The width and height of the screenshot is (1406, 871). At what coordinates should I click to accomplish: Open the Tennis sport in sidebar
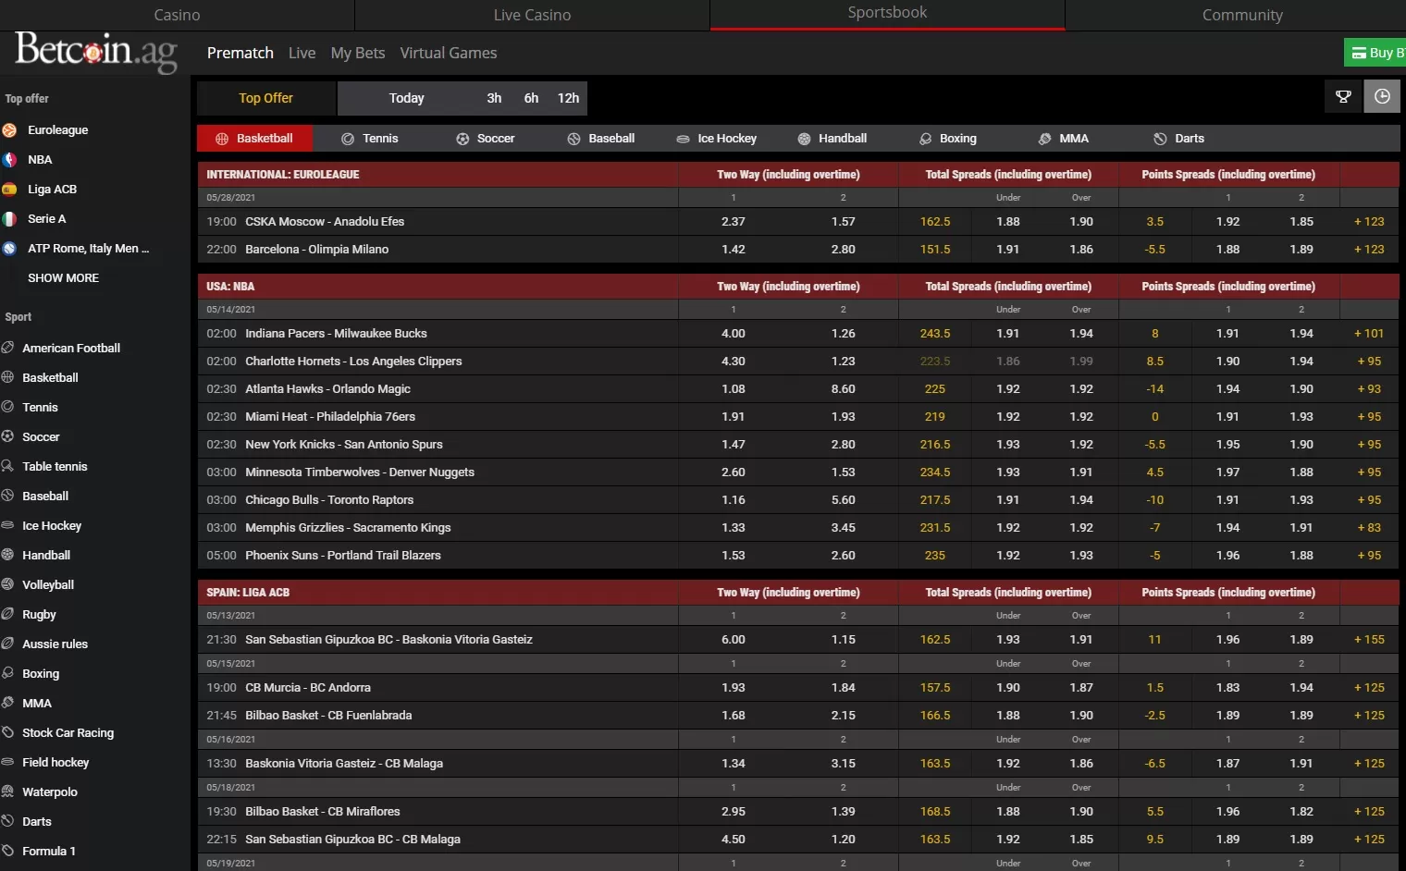(40, 408)
